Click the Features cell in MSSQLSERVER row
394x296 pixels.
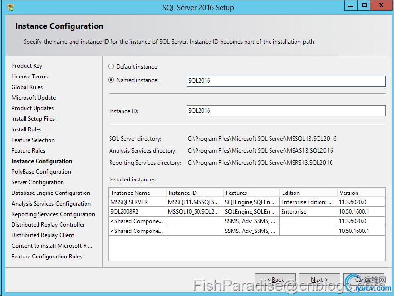251,202
